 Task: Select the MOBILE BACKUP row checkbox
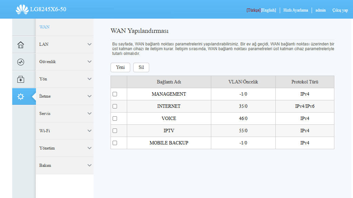pyautogui.click(x=115, y=143)
